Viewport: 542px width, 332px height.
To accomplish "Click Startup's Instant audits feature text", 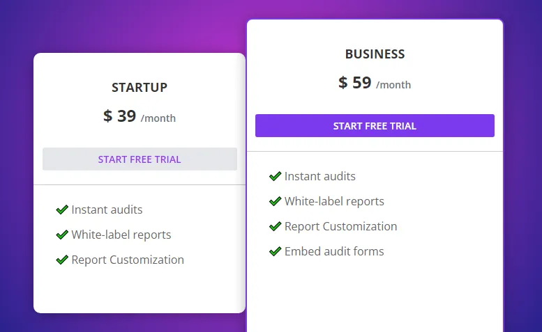I will click(x=107, y=210).
